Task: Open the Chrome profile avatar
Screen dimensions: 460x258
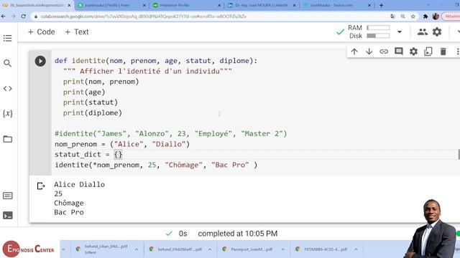Action: point(436,16)
